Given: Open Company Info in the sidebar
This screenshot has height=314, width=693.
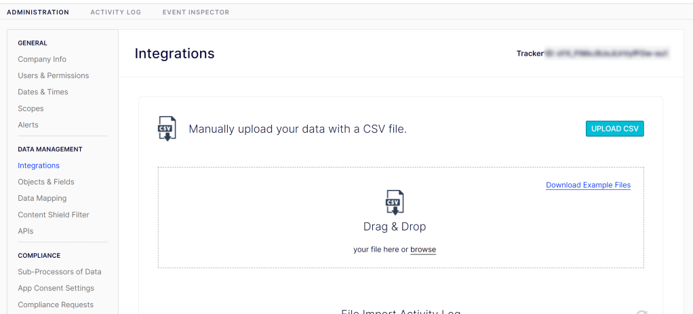Looking at the screenshot, I should 42,59.
